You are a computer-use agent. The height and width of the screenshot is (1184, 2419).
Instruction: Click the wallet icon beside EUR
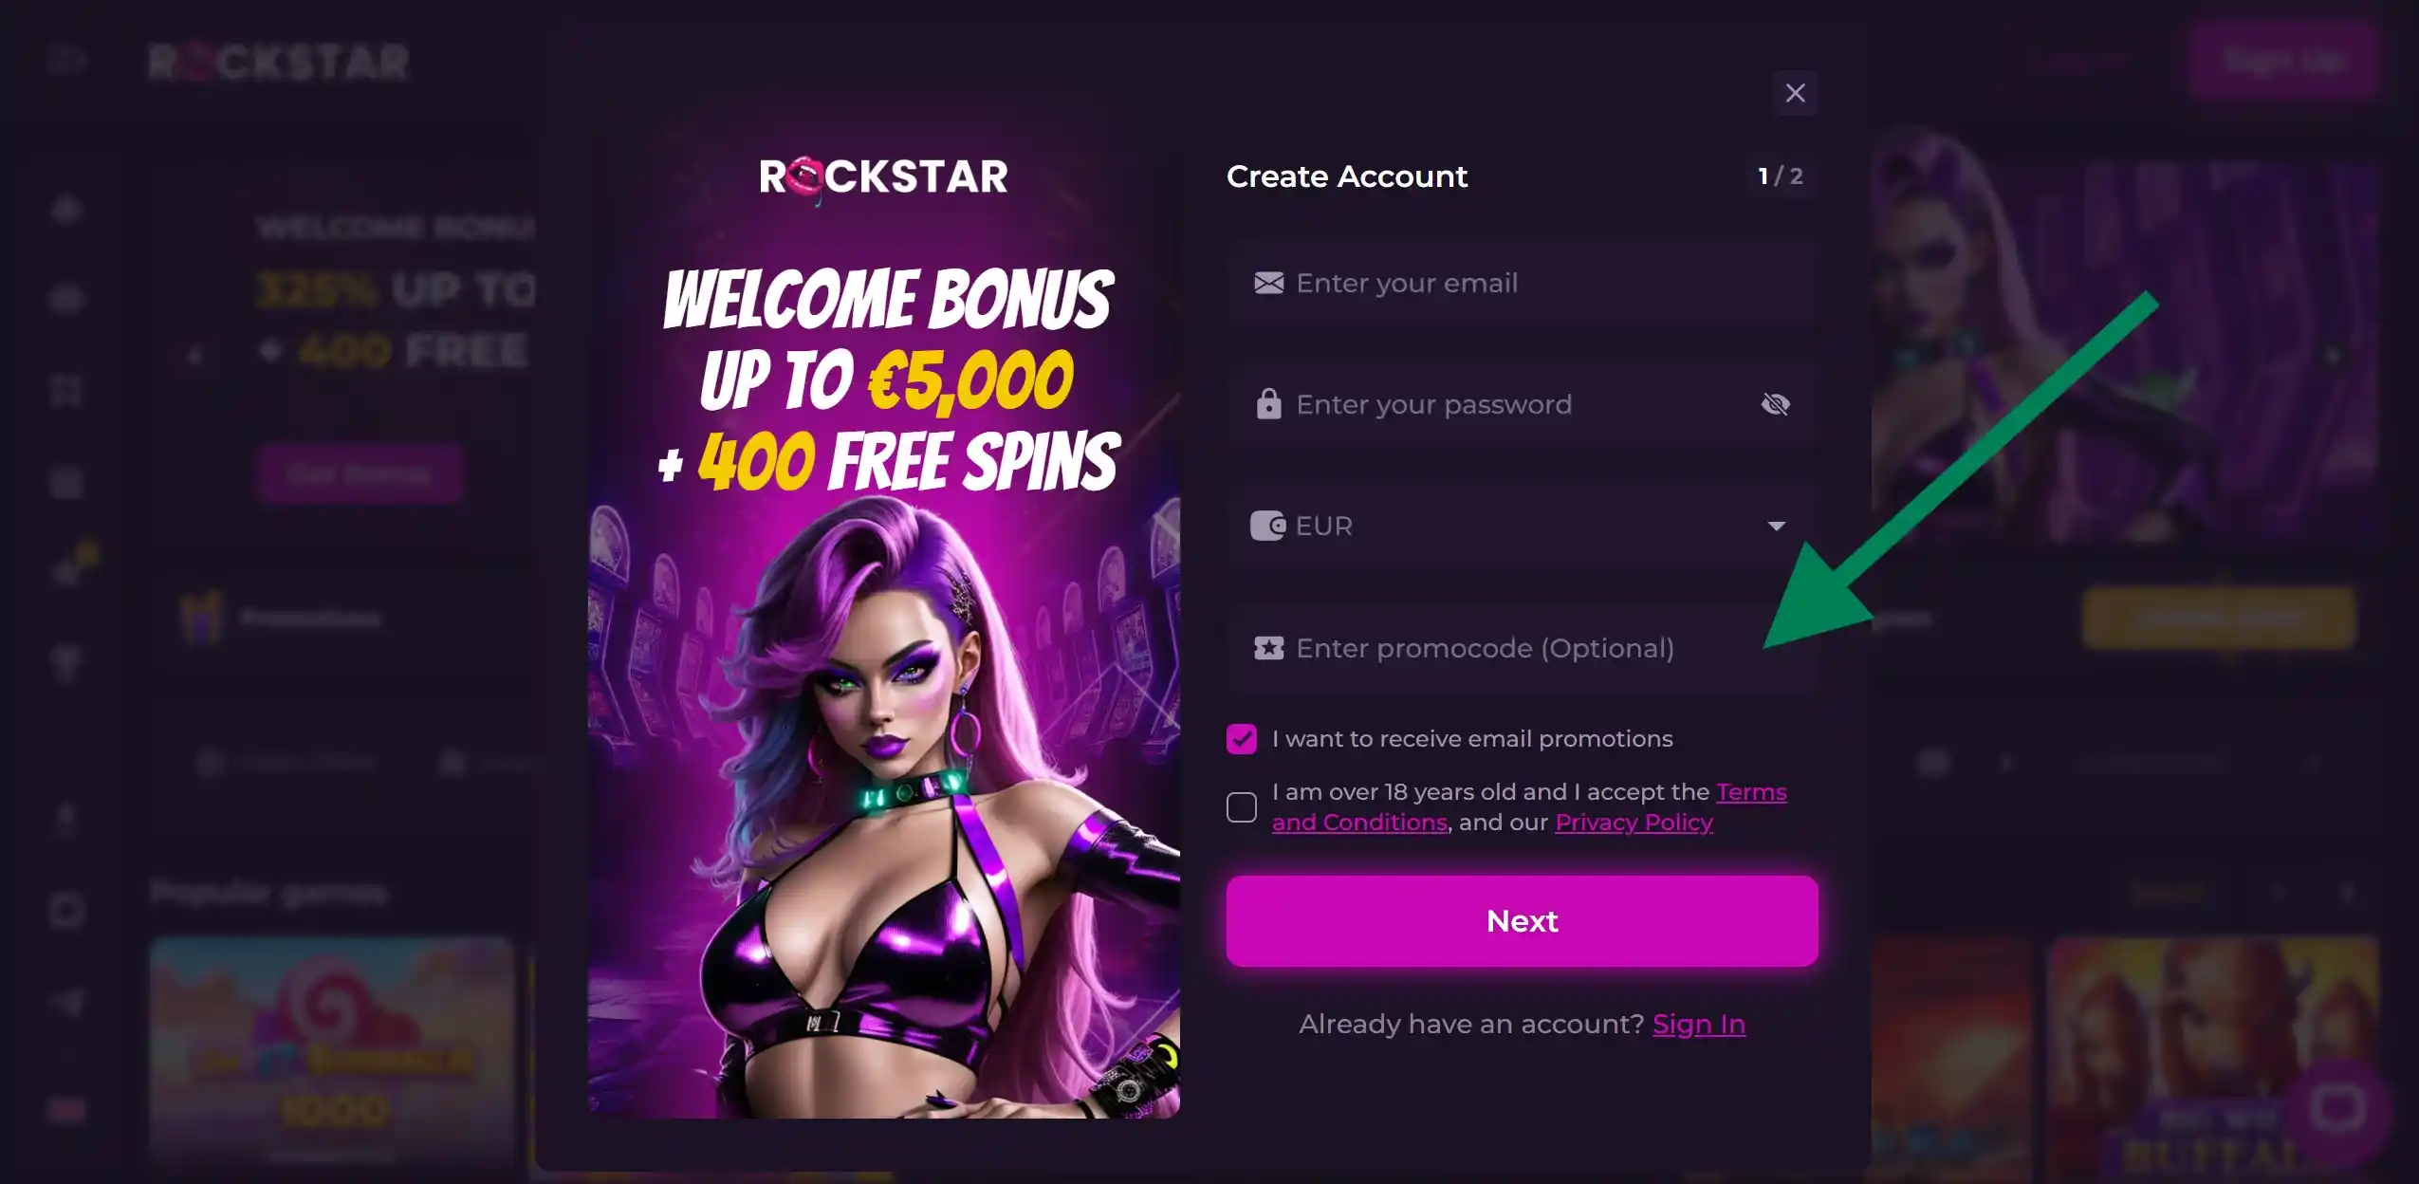1268,526
